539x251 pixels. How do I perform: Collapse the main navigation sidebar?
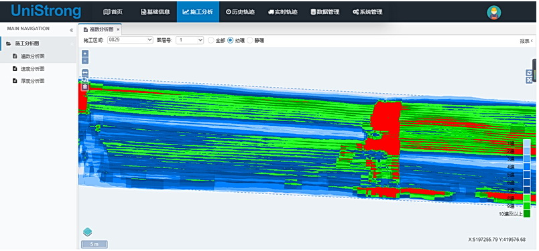[x=71, y=30]
